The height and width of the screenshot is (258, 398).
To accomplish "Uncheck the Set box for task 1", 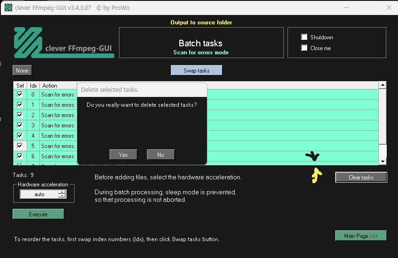I will (20, 104).
